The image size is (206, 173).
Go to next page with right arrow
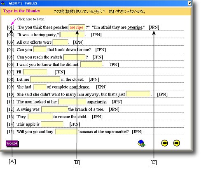(176, 143)
